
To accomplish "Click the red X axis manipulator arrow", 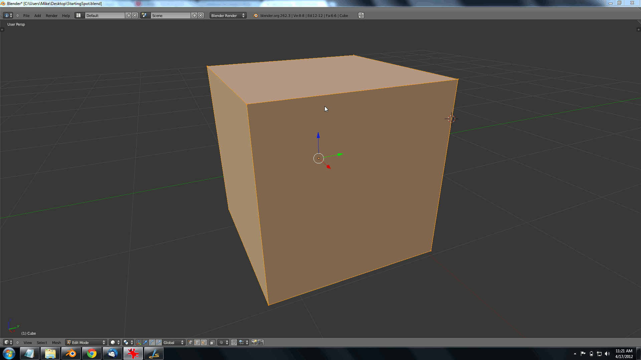I will click(x=329, y=167).
